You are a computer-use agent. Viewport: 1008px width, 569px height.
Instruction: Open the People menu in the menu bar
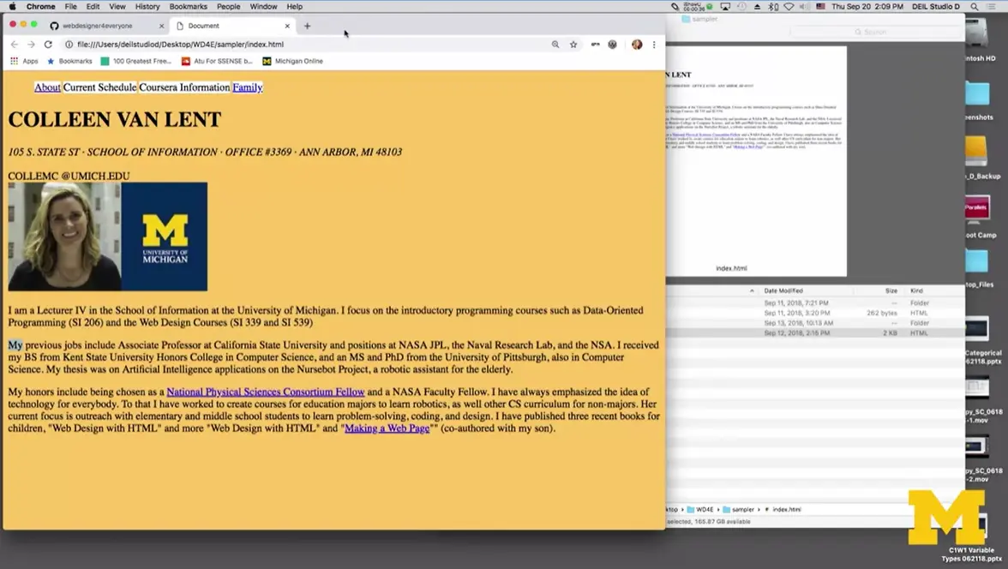tap(228, 6)
